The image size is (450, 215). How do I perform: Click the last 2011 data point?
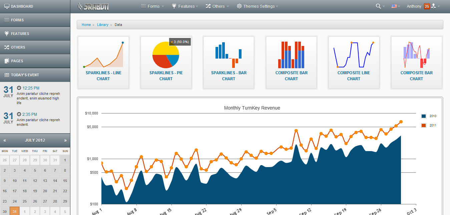[x=401, y=122]
